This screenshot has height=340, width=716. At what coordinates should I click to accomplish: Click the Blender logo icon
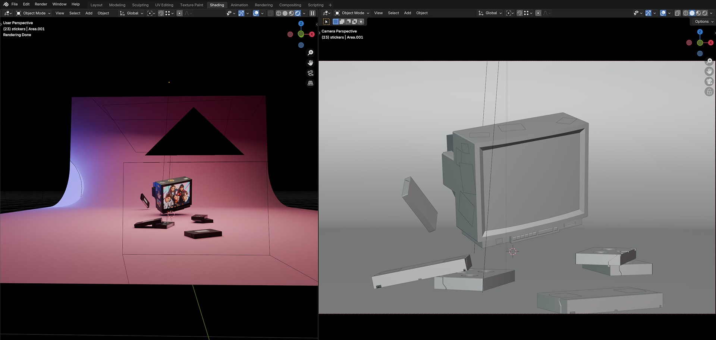click(x=6, y=4)
